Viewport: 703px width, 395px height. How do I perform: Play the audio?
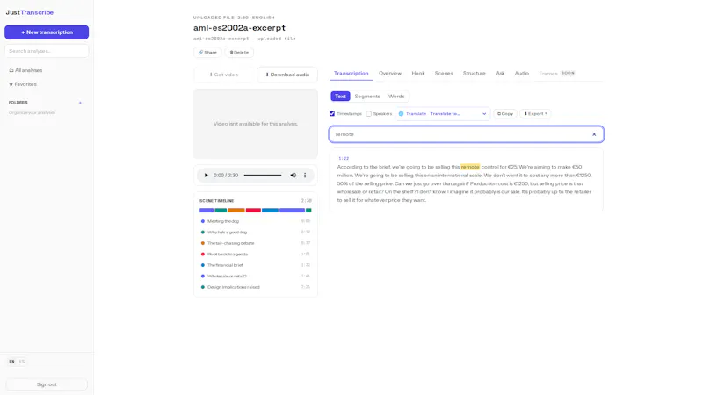[207, 176]
